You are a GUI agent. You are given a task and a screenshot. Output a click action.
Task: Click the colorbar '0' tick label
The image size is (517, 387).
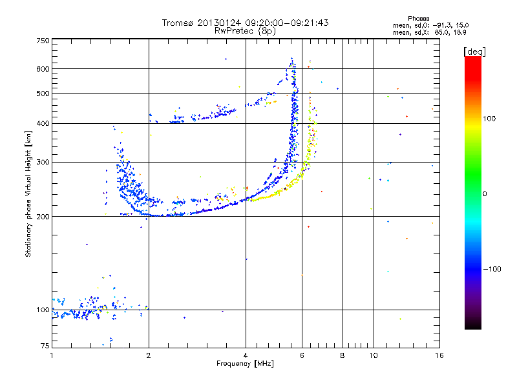(485, 194)
